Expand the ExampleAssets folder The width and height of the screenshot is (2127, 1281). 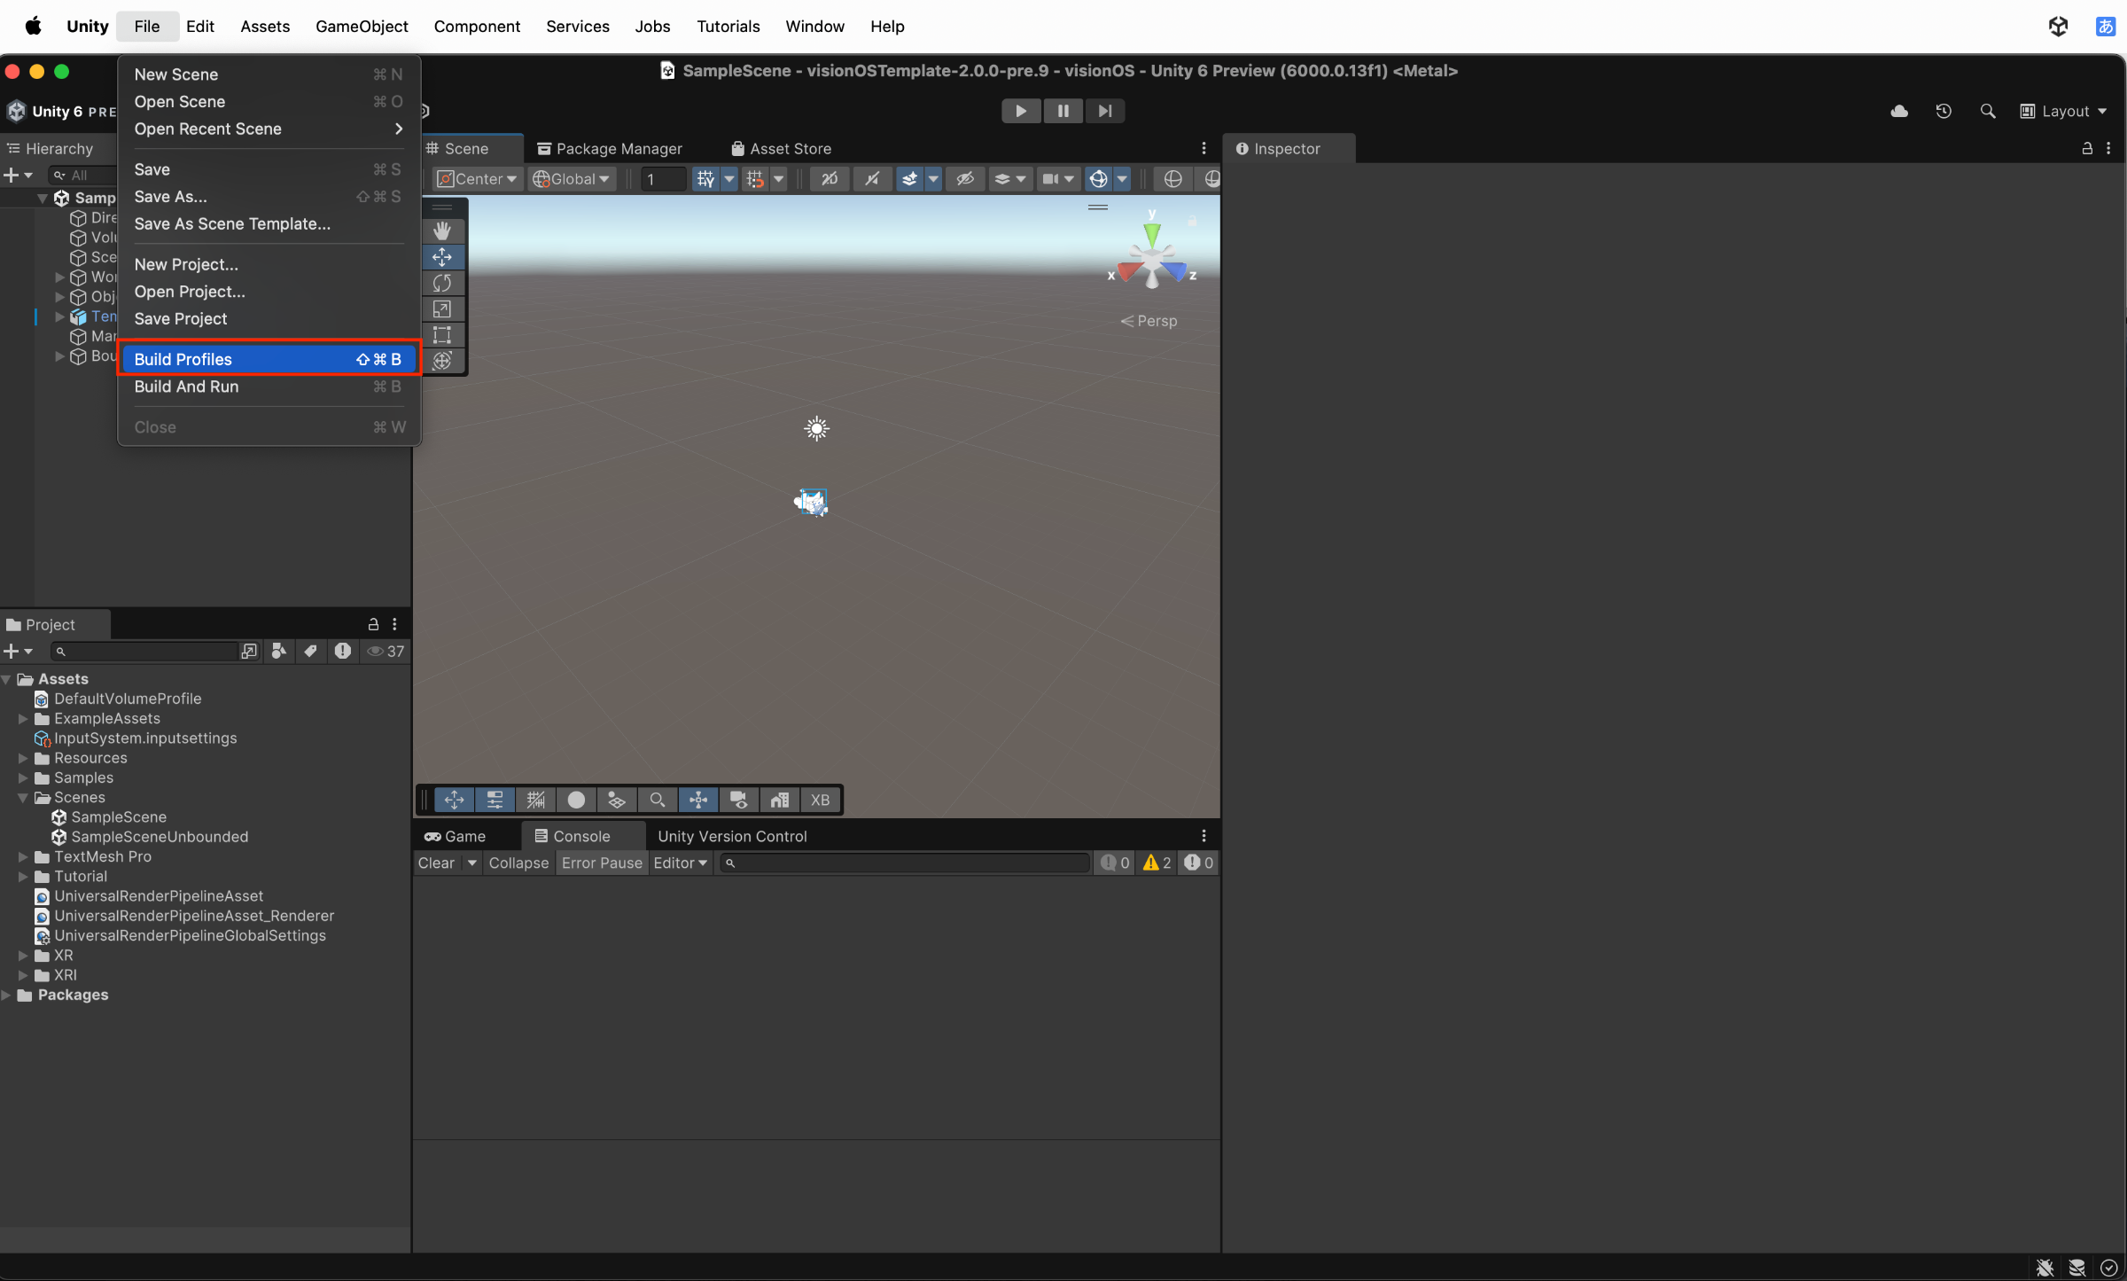tap(23, 718)
